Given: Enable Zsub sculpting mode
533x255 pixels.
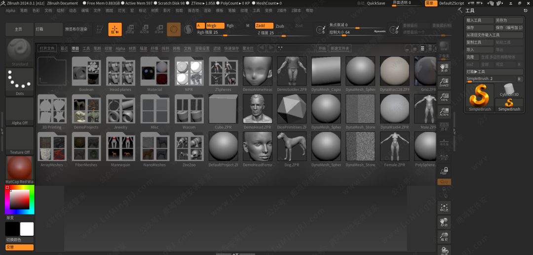Looking at the screenshot, I should tap(280, 26).
